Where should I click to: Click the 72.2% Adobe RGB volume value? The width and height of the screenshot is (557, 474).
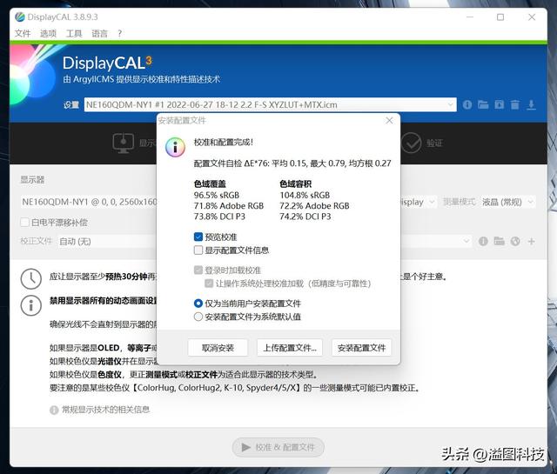click(x=314, y=206)
